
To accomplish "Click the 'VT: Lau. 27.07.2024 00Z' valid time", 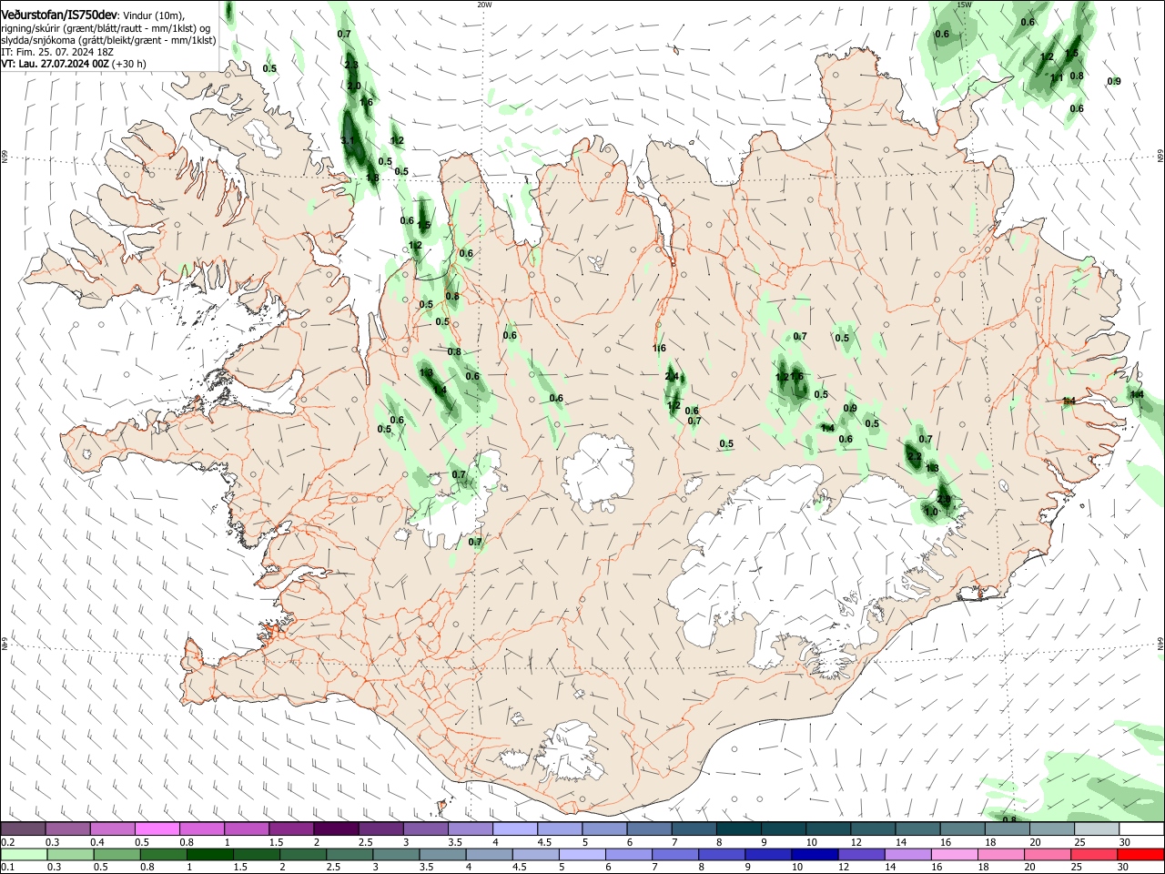I will [x=55, y=64].
